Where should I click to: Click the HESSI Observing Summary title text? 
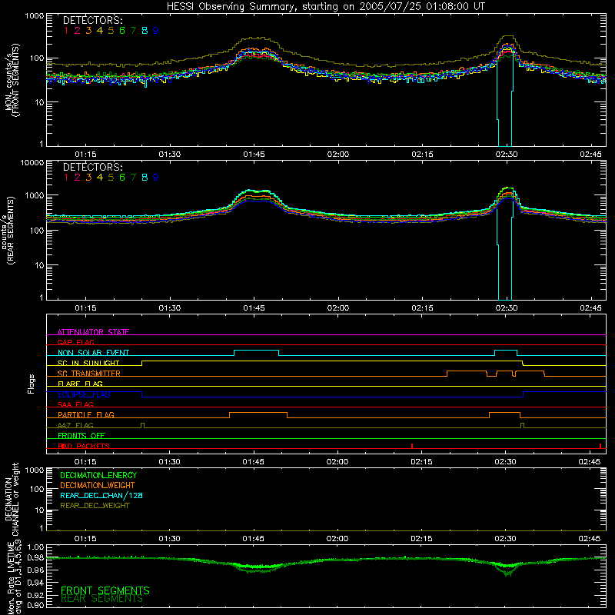325,7
